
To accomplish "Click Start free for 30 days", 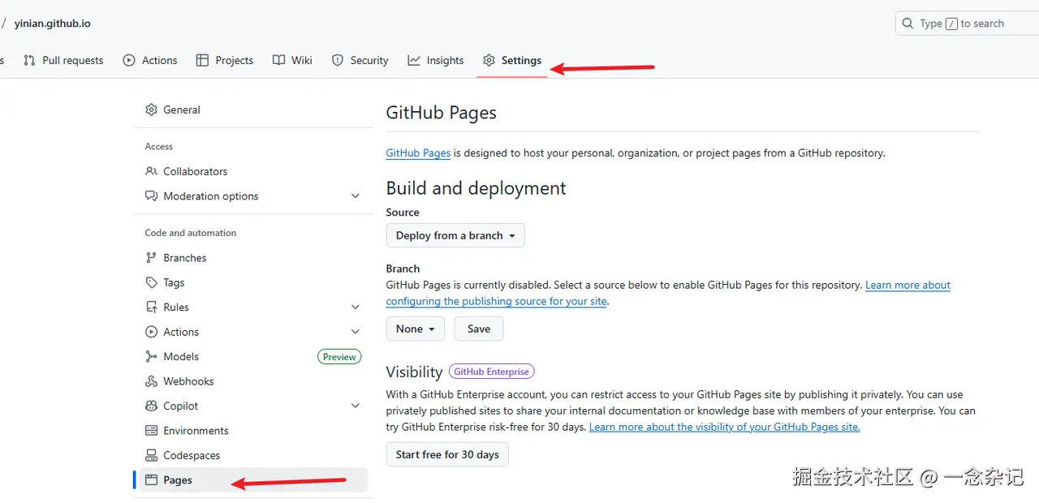I will (447, 454).
